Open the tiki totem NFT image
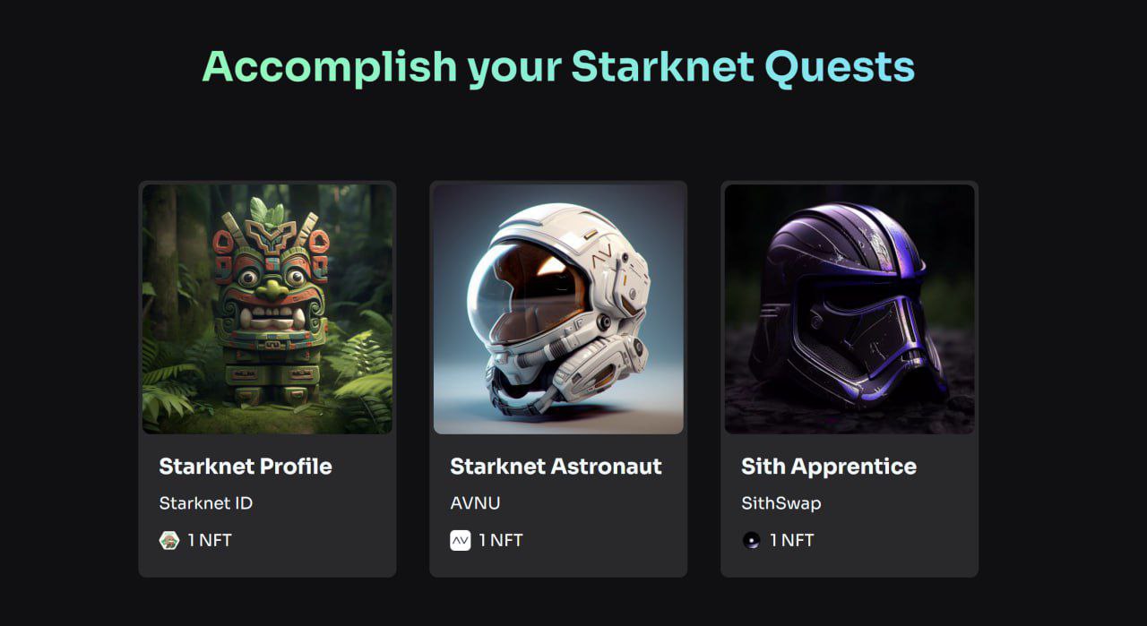1147x626 pixels. [267, 309]
